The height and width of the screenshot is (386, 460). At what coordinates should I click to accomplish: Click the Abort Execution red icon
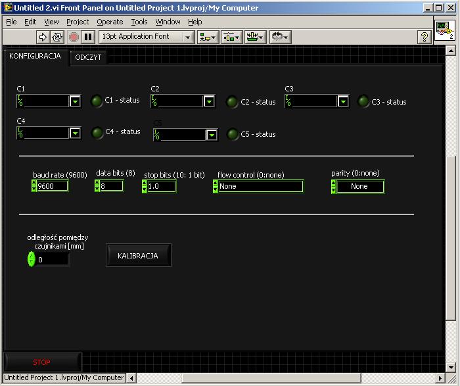[x=74, y=37]
